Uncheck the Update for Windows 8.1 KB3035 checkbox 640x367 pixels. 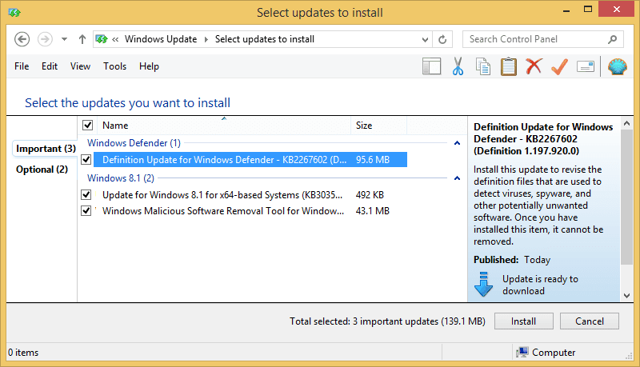(86, 195)
